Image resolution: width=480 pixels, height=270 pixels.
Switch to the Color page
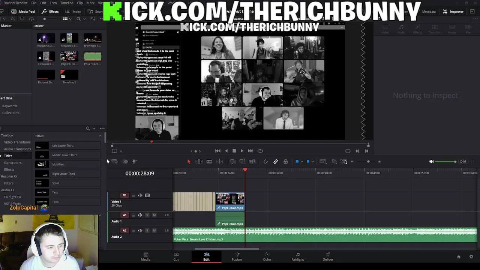(267, 256)
